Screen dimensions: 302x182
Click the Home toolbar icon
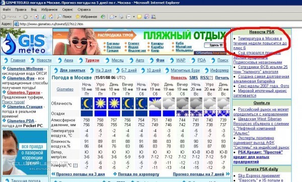pos(51,17)
